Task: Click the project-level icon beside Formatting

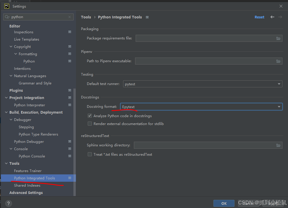Action: click(70, 54)
